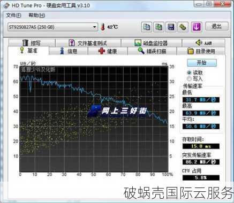This screenshot has height=203, width=234.
Task: Close the HD Tune Pro window
Action: click(x=222, y=4)
